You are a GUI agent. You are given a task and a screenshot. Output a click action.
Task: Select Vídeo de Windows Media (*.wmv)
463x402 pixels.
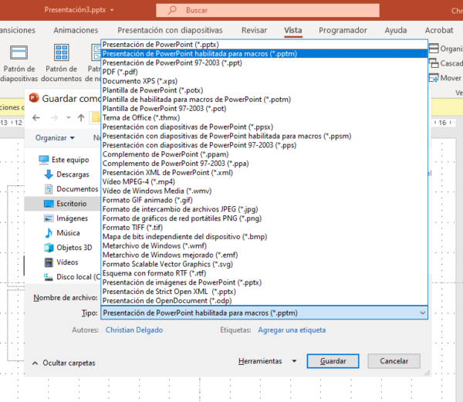click(x=264, y=191)
